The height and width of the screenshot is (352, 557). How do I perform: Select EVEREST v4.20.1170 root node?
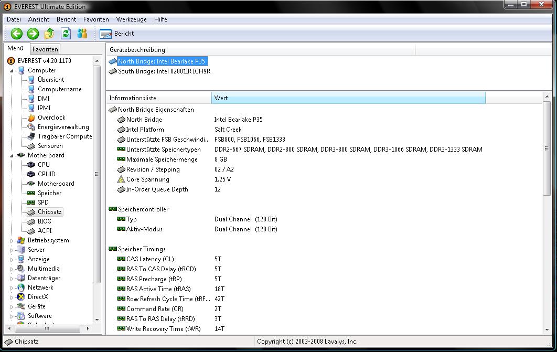point(45,61)
